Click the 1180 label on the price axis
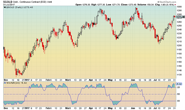This screenshot has height=110, width=185. (x=179, y=54)
